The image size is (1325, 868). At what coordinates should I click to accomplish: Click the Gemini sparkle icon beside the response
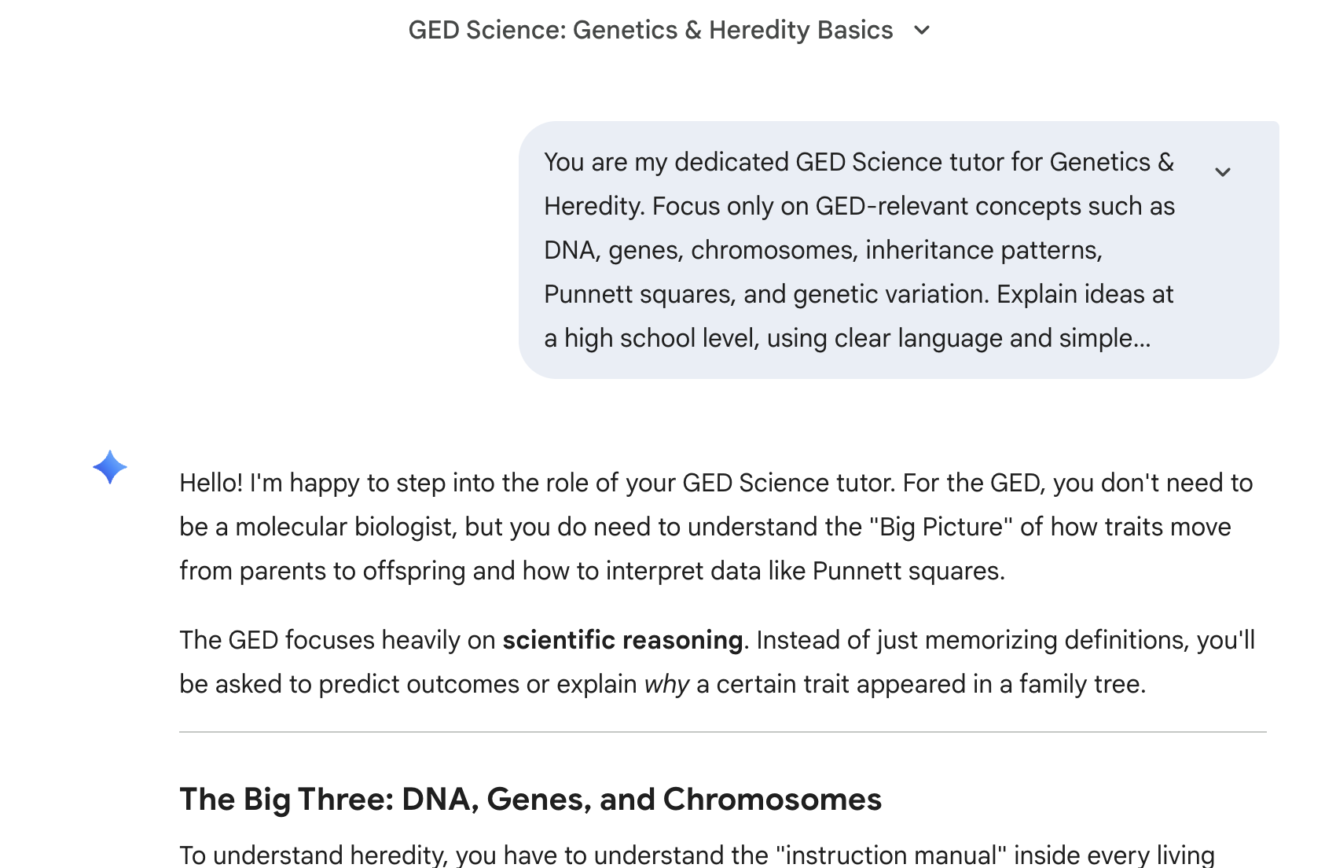click(110, 467)
